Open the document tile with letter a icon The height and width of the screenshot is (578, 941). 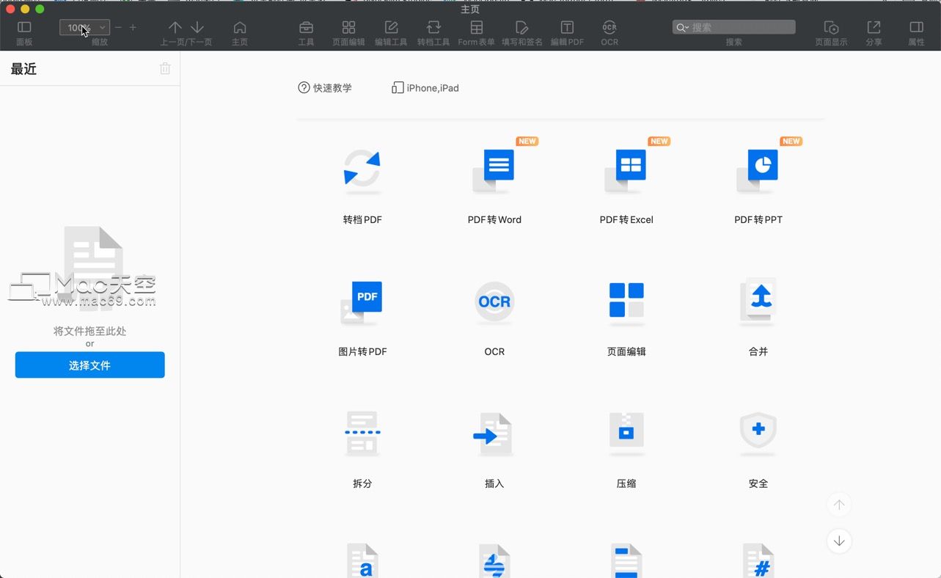pos(362,560)
